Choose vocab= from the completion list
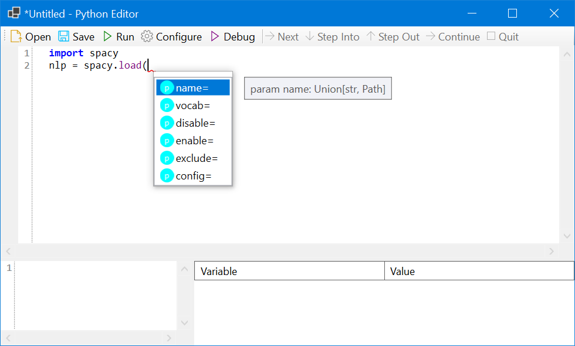The width and height of the screenshot is (575, 346). (193, 106)
